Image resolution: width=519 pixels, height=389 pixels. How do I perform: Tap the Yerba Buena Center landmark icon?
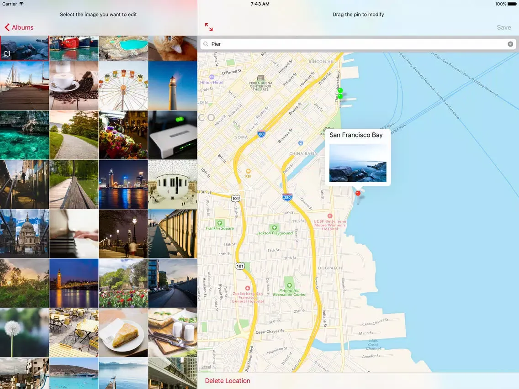[x=261, y=78]
